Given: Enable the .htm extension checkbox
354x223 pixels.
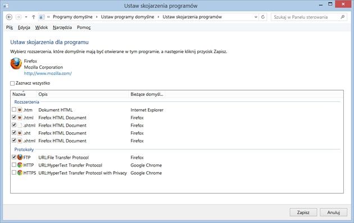Looking at the screenshot, I should (x=14, y=110).
